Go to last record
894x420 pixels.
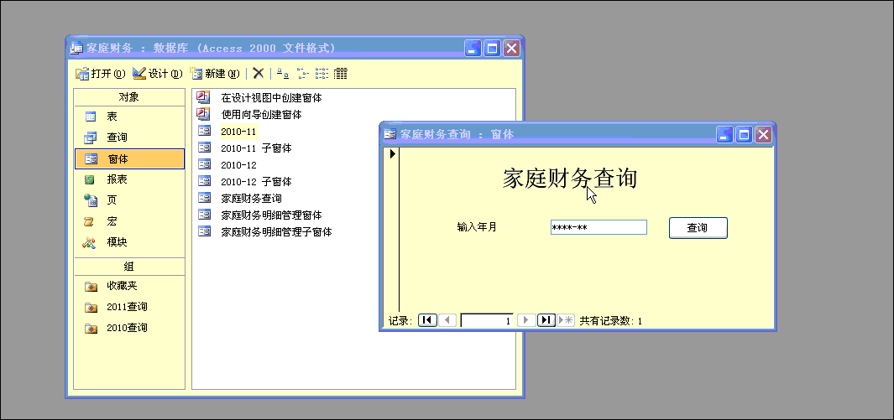[546, 320]
